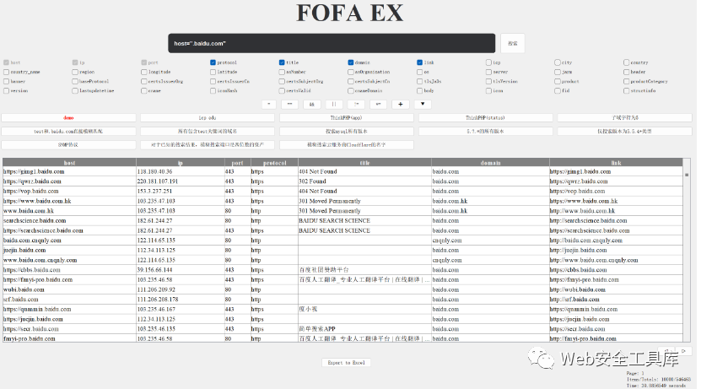The image size is (701, 389).
Task: Insert the || operator button
Action: (334, 104)
